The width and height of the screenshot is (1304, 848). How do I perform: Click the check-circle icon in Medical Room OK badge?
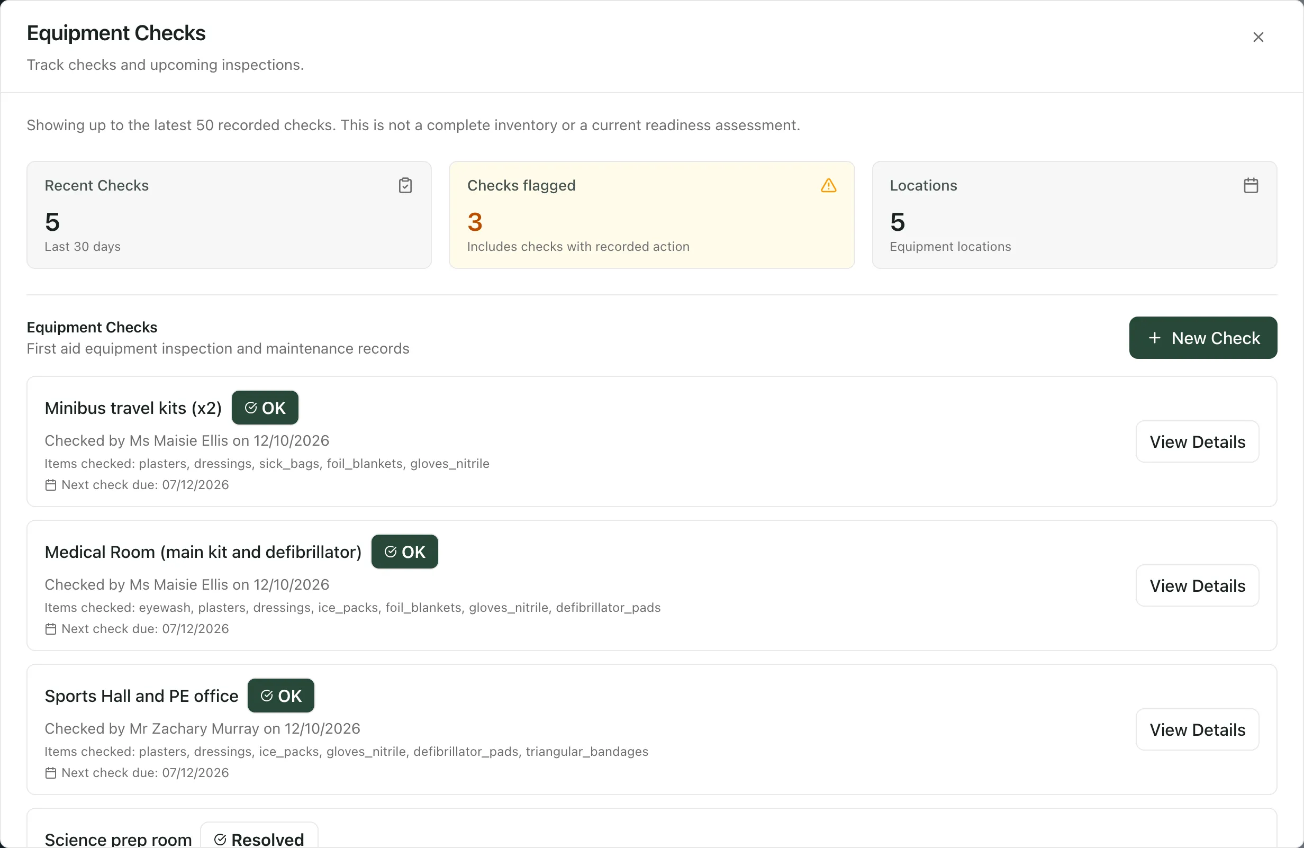(391, 552)
